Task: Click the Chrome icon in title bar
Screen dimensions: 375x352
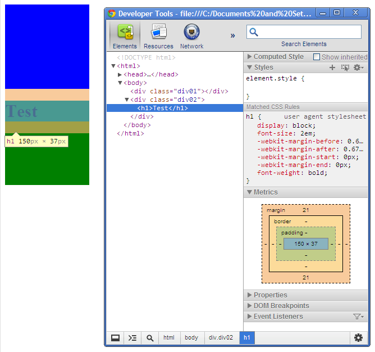Action: [112, 13]
